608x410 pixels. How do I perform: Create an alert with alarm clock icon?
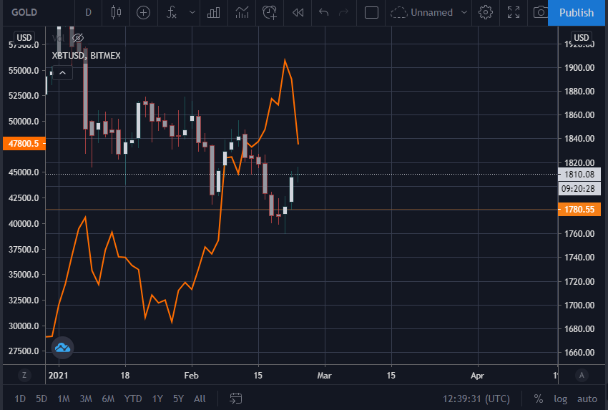tap(270, 12)
